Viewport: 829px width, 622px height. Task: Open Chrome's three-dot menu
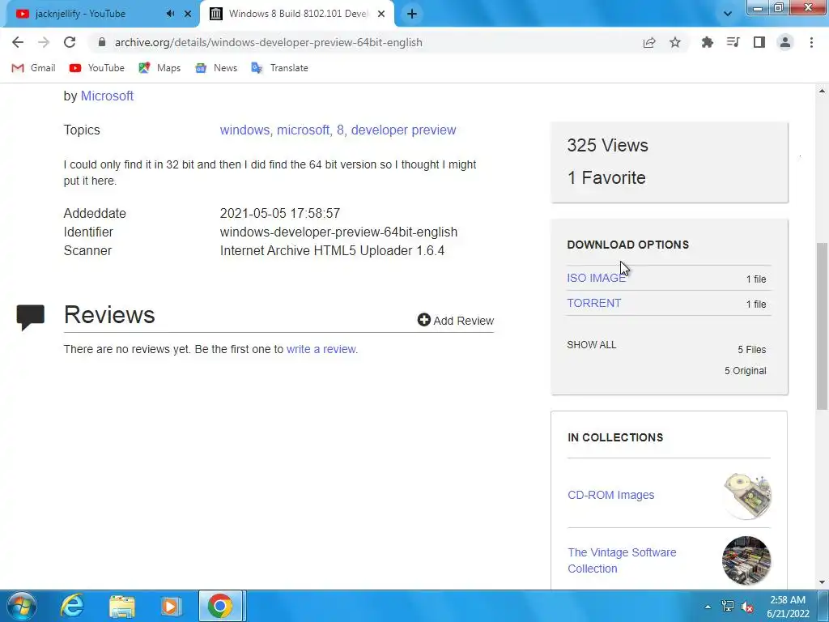(x=811, y=42)
